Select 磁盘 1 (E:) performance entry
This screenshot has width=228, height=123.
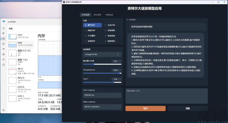point(21,62)
